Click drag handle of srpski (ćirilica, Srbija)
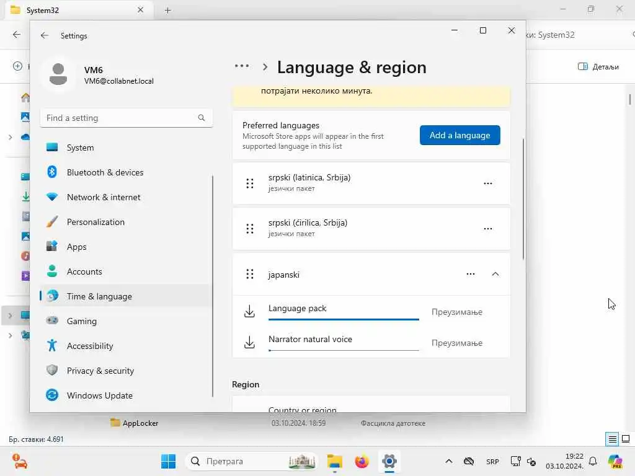 (250, 229)
